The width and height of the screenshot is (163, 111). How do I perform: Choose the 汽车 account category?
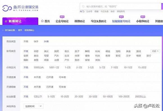click(56, 56)
